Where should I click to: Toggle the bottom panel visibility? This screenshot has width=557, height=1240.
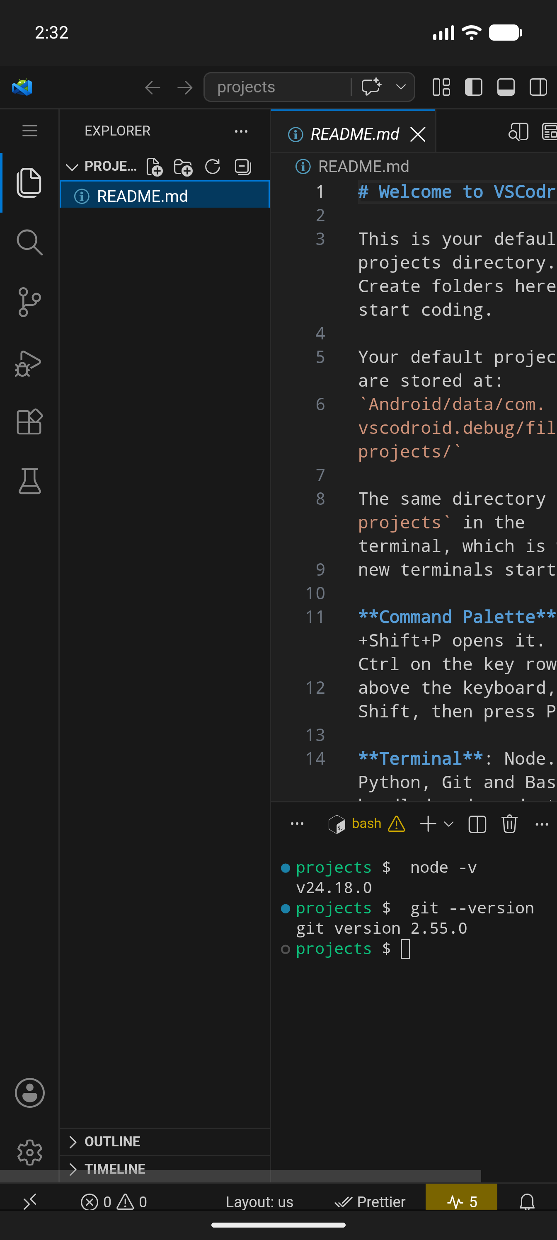pyautogui.click(x=506, y=87)
